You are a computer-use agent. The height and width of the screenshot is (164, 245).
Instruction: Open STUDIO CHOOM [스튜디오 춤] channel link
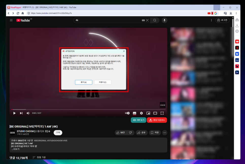coord(32,131)
